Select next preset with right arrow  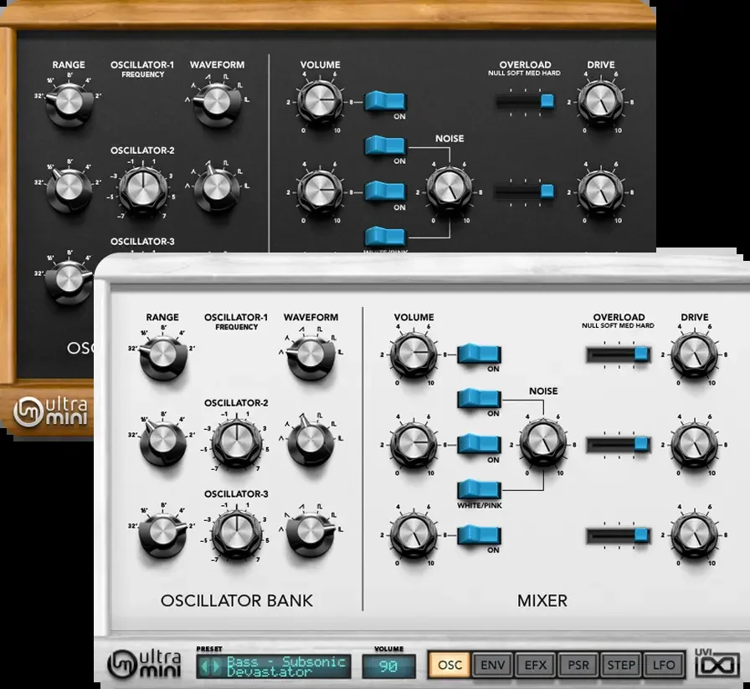[216, 666]
